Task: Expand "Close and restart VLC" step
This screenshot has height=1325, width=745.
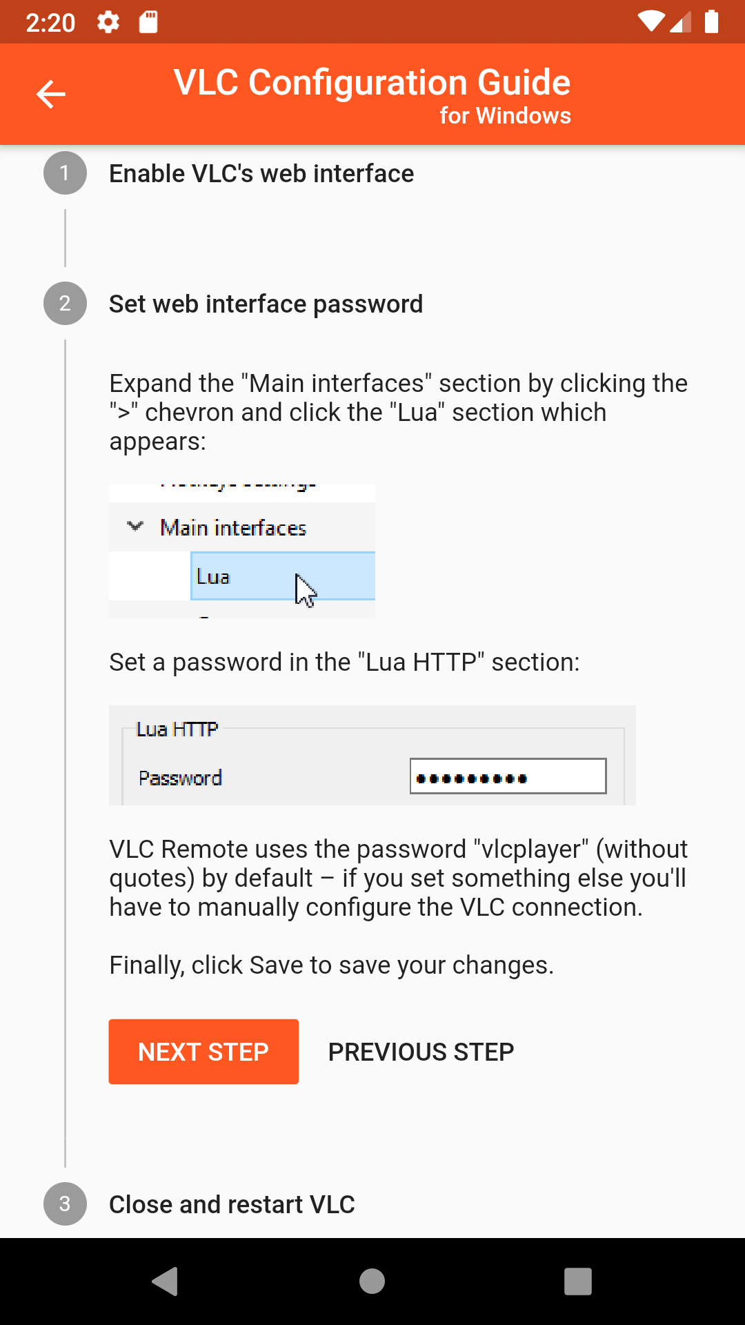Action: point(232,1205)
